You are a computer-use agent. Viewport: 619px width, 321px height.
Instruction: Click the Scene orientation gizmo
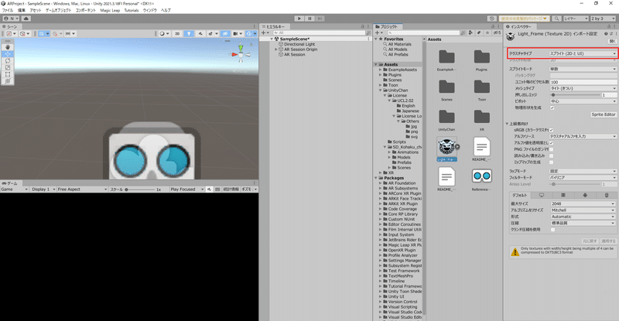click(241, 53)
